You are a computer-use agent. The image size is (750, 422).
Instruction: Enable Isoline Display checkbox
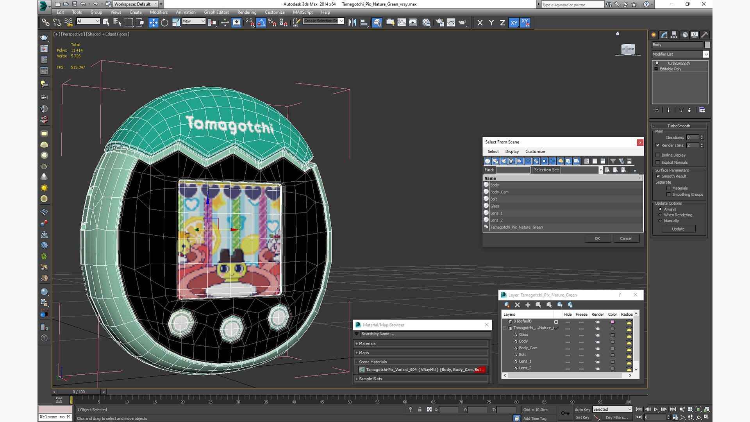tap(658, 155)
